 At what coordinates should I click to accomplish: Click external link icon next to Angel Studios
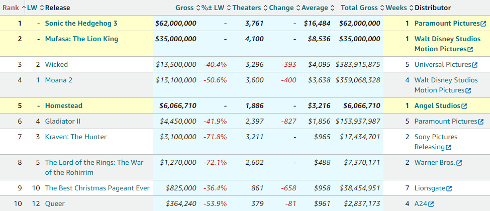[x=464, y=106]
